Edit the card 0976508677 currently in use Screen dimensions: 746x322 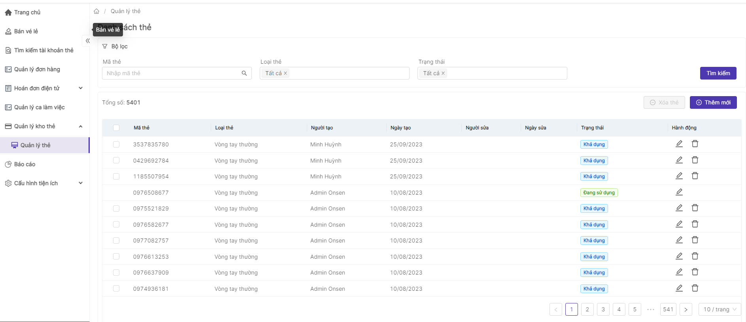point(679,192)
